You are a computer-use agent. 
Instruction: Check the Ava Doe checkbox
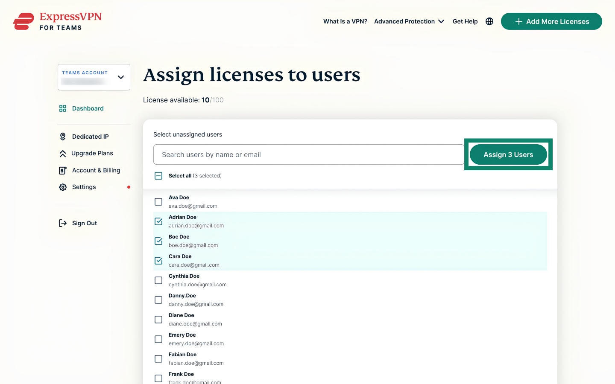click(x=158, y=202)
